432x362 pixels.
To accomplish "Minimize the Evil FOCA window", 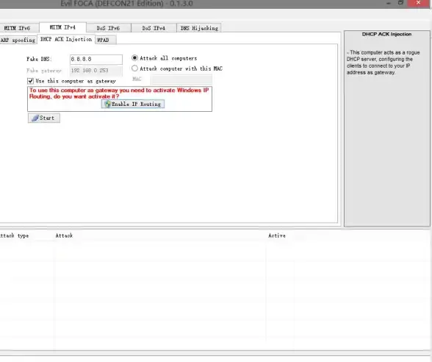I will 389,3.
